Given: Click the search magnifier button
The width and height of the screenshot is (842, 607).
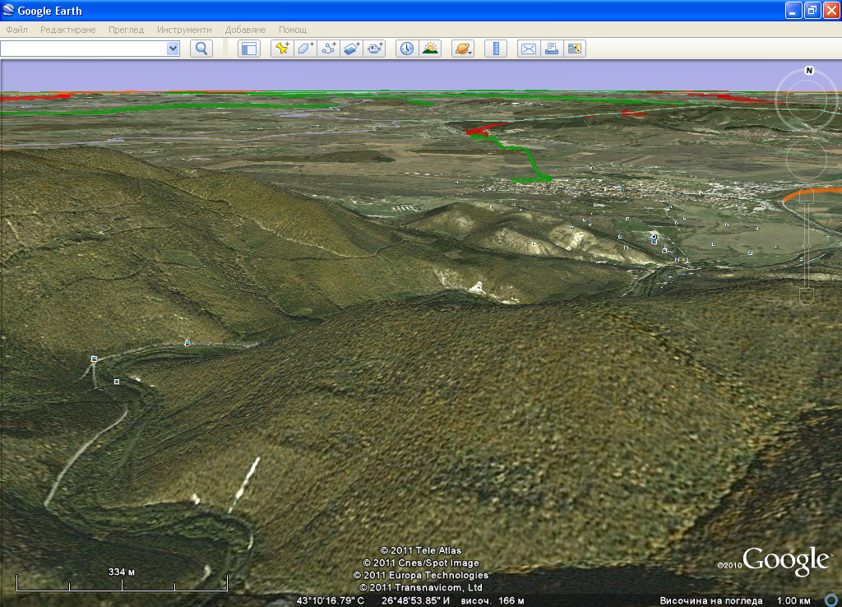Looking at the screenshot, I should click(x=201, y=49).
